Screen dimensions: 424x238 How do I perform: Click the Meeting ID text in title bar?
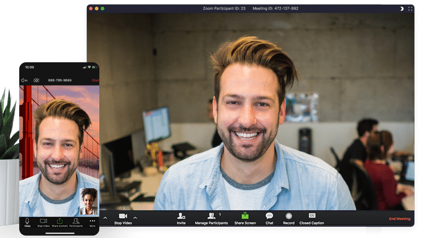click(x=275, y=8)
